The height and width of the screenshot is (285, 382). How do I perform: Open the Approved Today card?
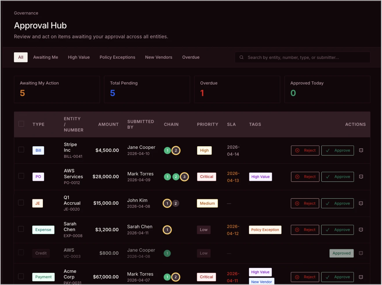(x=327, y=89)
